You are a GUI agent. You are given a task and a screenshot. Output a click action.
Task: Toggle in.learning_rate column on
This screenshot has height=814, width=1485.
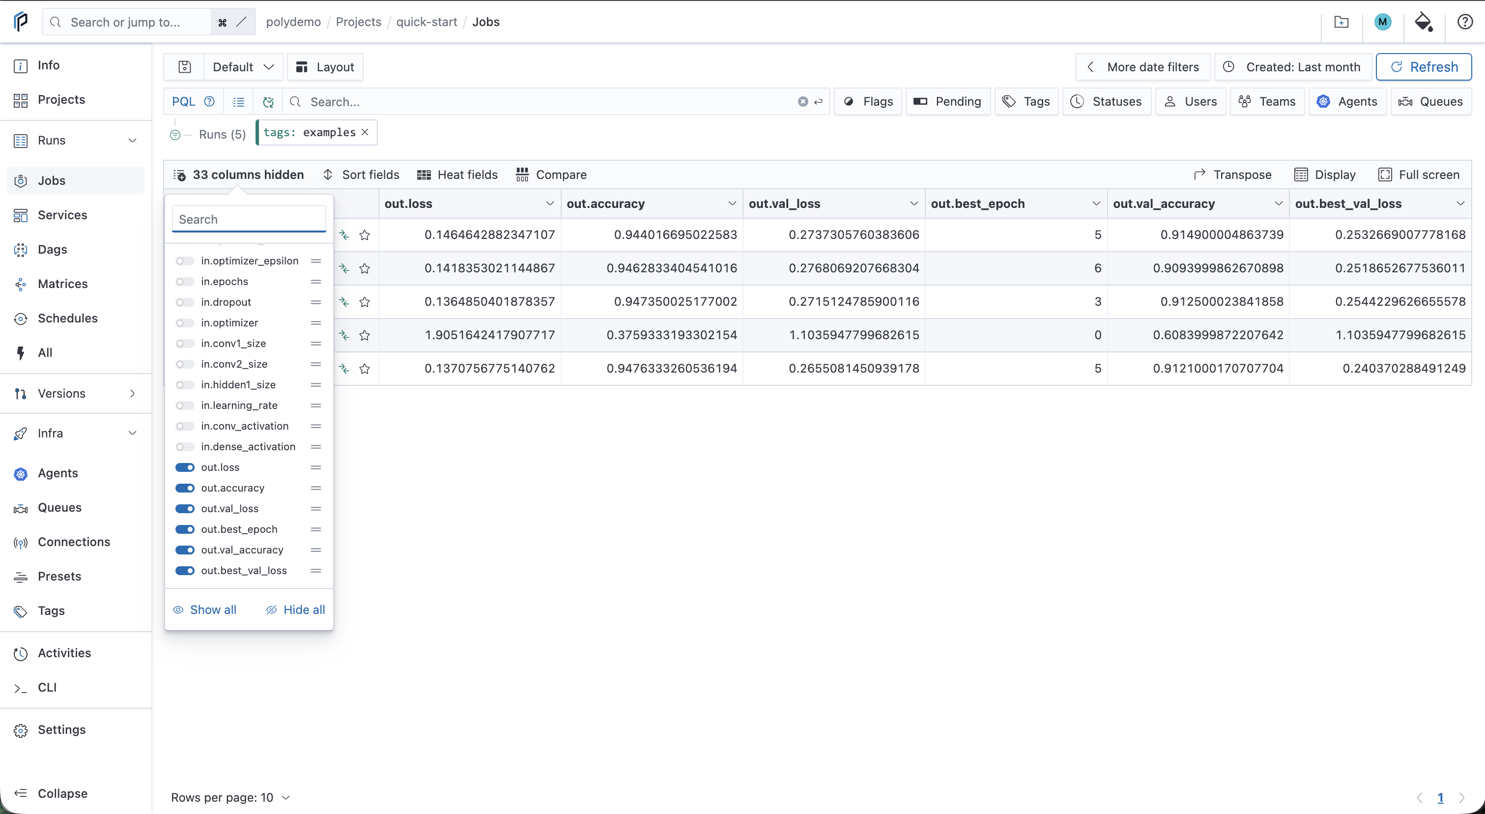[x=184, y=406]
